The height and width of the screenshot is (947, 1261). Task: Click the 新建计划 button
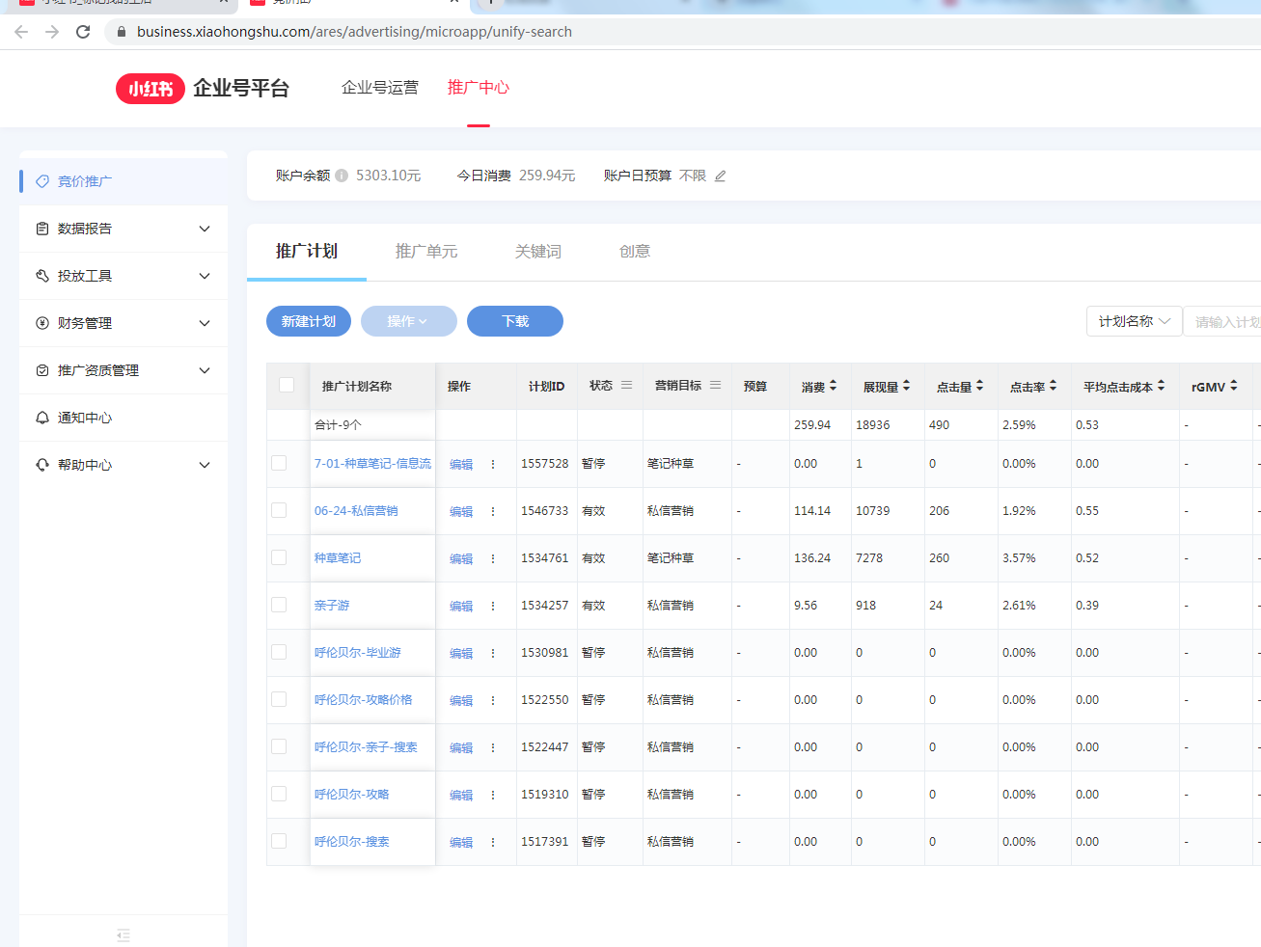[308, 321]
